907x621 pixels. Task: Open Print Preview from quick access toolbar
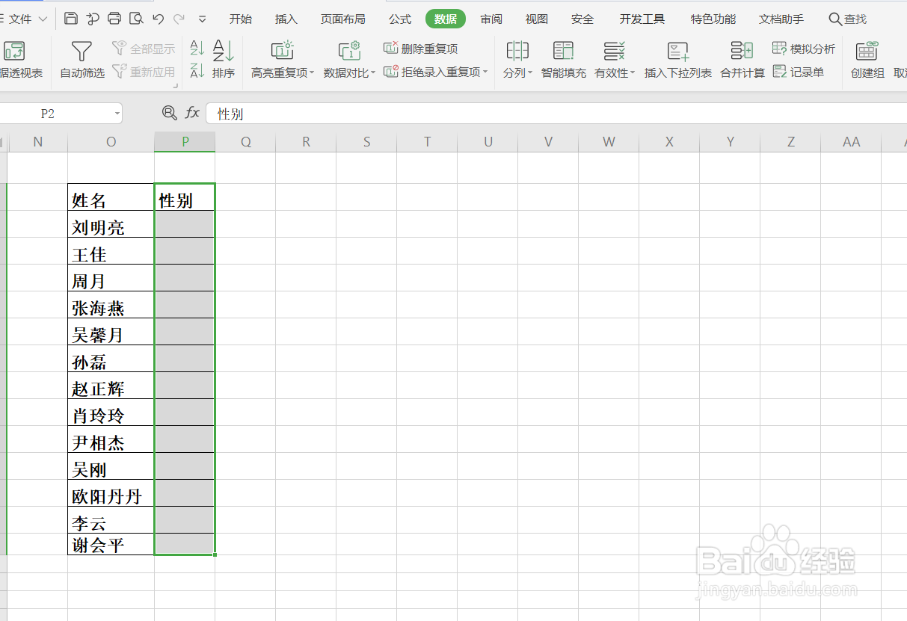click(136, 19)
